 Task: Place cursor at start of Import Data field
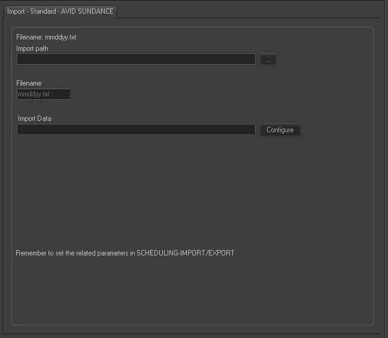coord(20,130)
